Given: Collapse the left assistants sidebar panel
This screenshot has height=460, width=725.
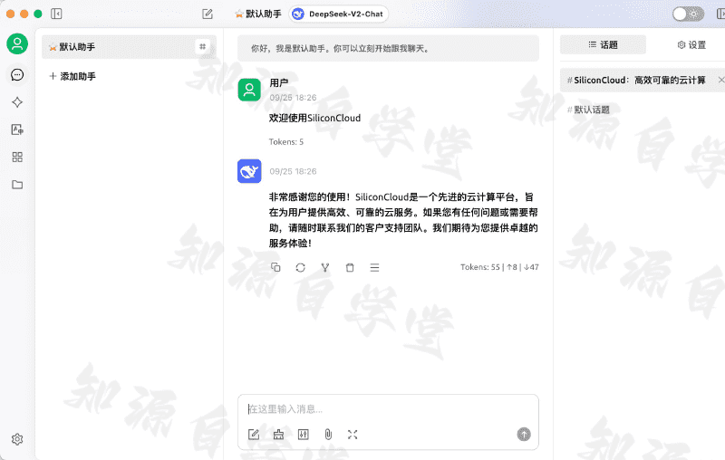Looking at the screenshot, I should (x=56, y=14).
